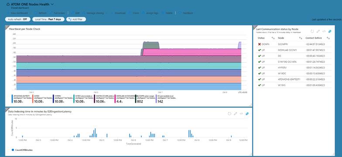Viewport: 342px width, 157px height.
Task: Refresh the Data Indexing time tile
Action: 229,114
